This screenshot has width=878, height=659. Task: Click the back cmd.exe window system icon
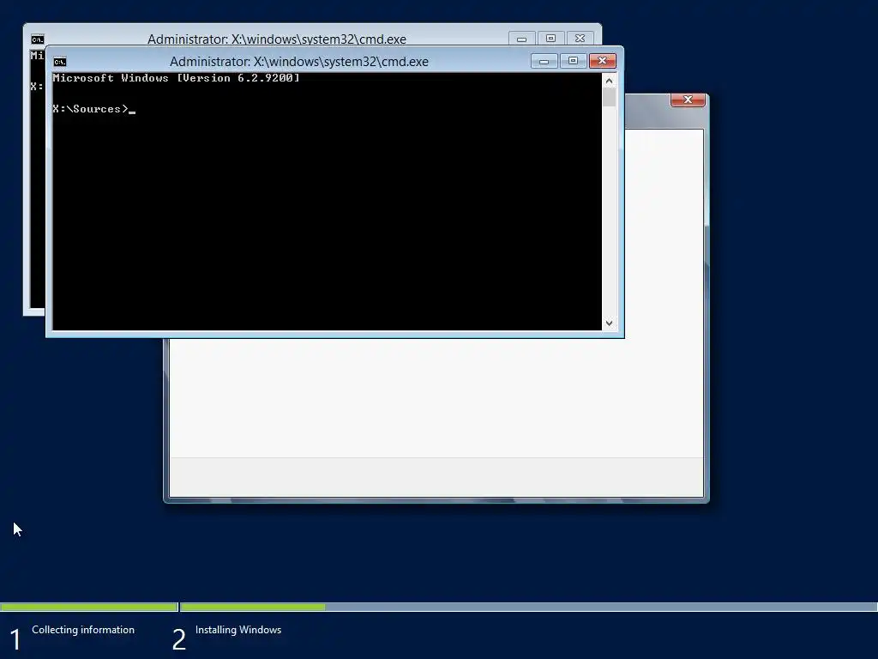pyautogui.click(x=38, y=39)
